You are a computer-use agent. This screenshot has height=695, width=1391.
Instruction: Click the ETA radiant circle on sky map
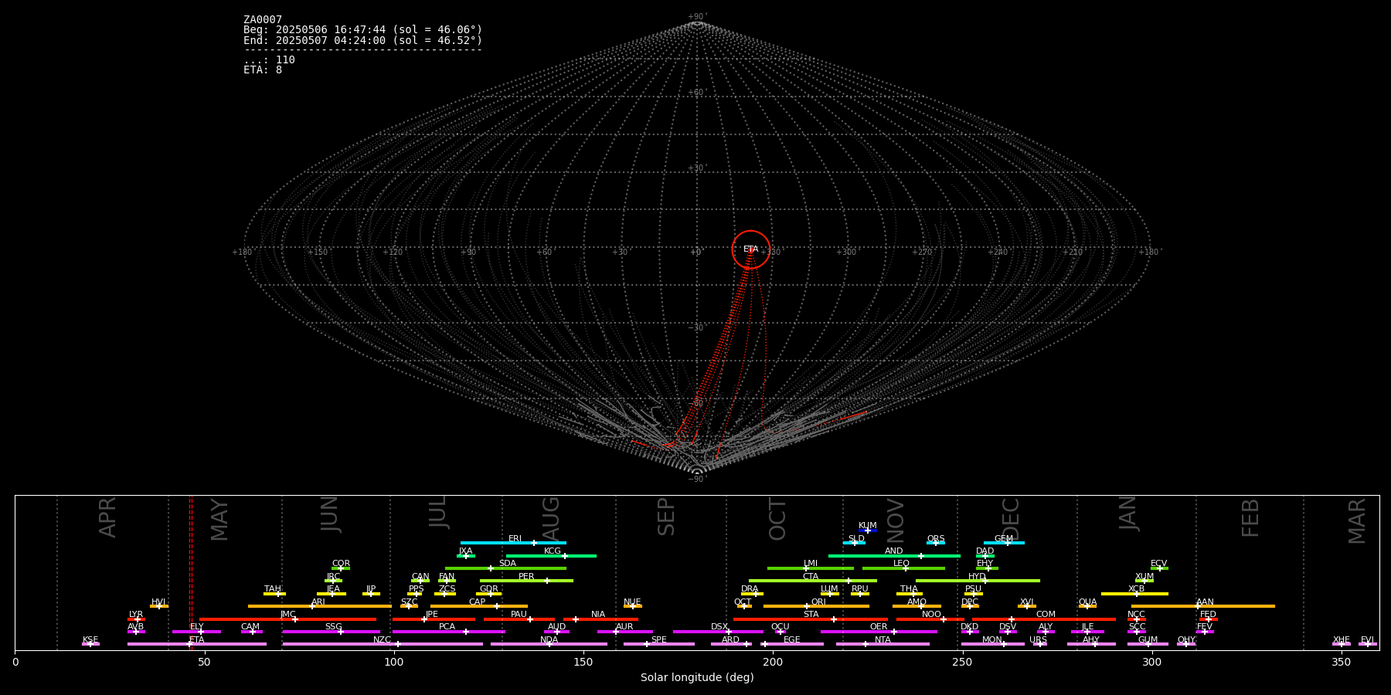751,249
